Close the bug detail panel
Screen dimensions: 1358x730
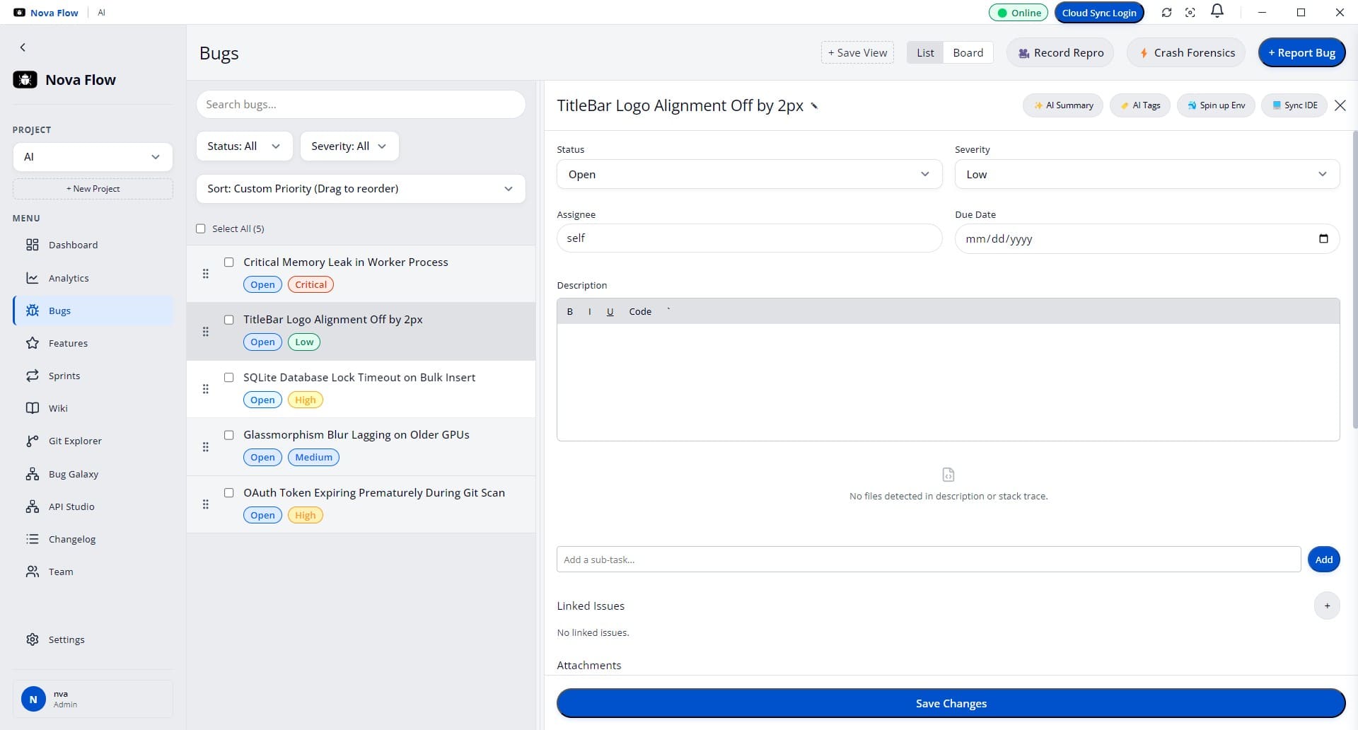1340,105
